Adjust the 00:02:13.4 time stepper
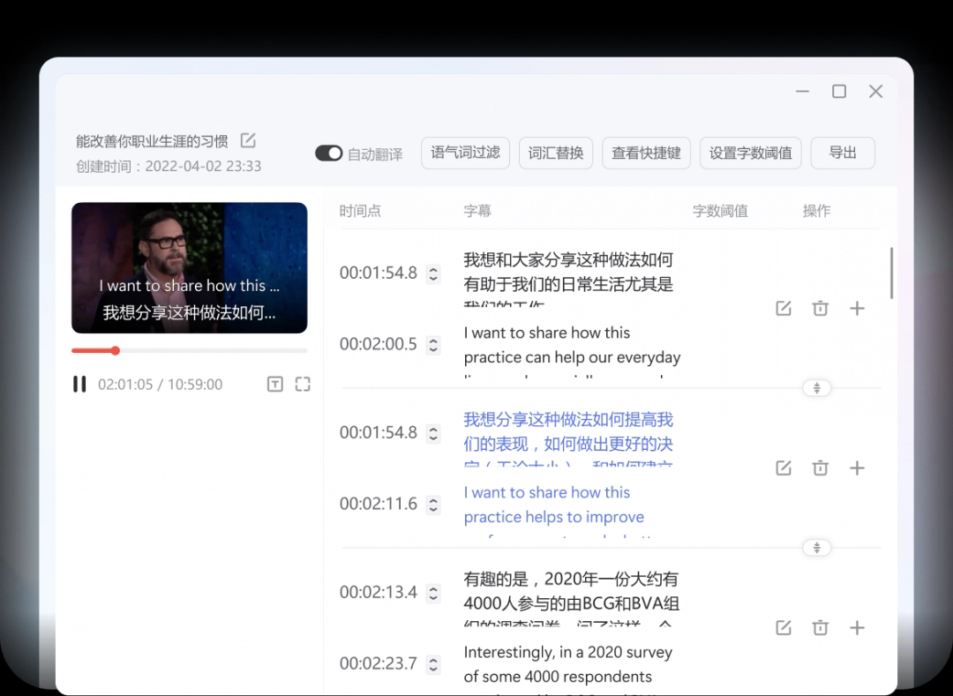This screenshot has width=953, height=696. tap(433, 593)
